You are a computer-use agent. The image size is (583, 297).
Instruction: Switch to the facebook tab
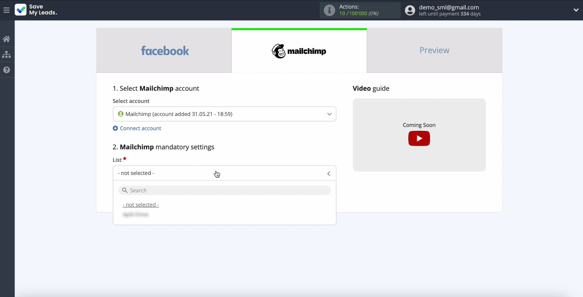tap(164, 51)
